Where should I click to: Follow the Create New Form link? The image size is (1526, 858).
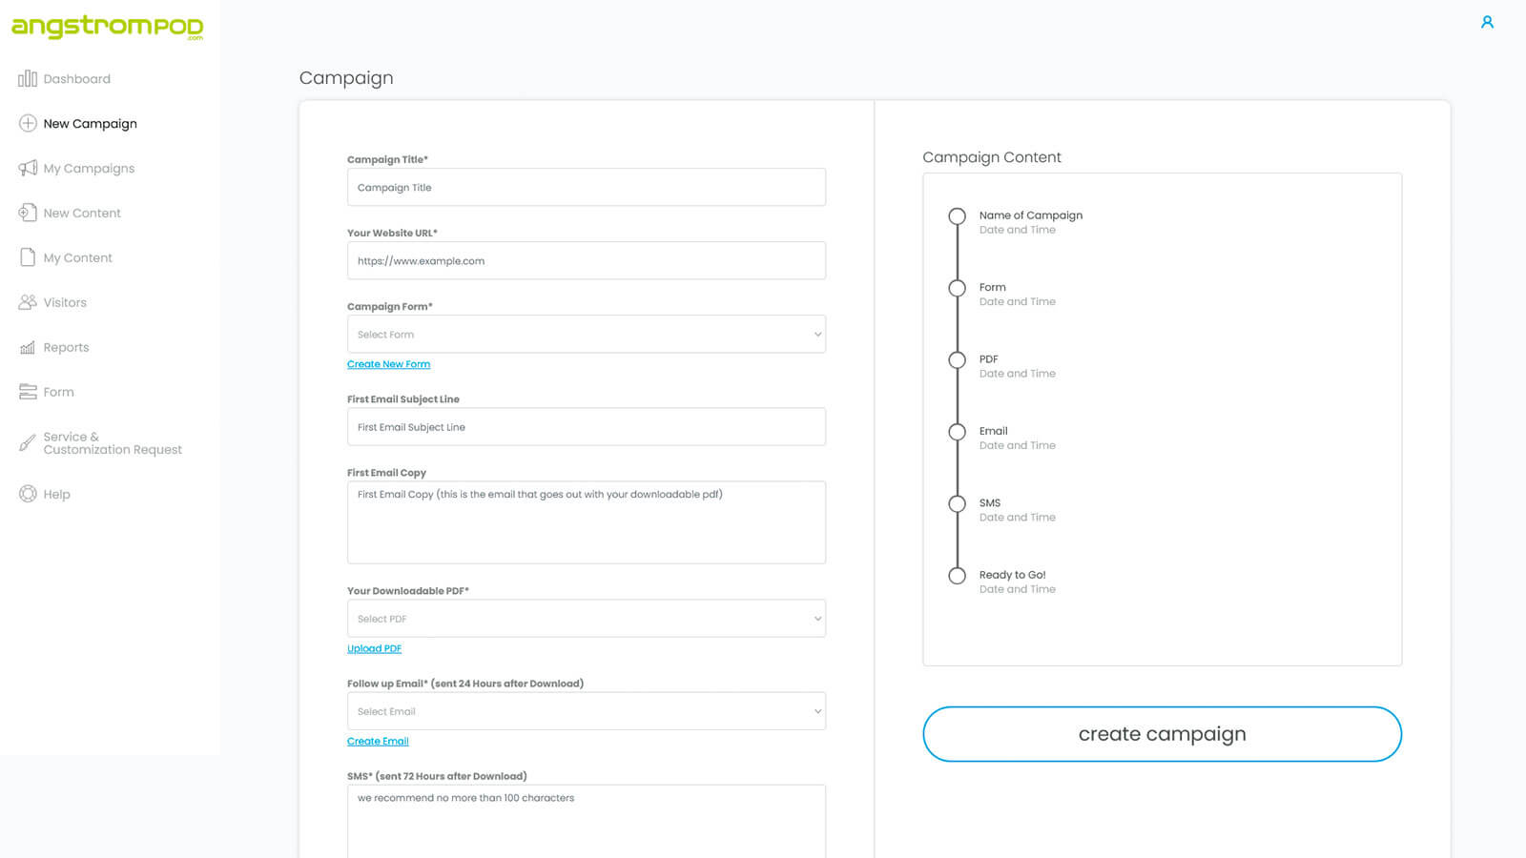tap(388, 364)
